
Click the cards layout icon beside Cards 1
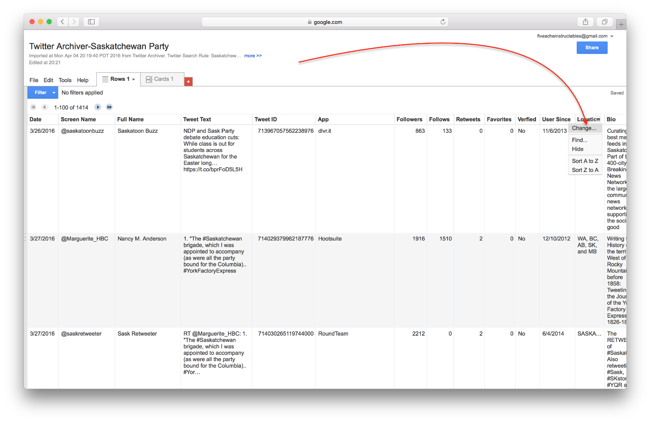click(149, 79)
